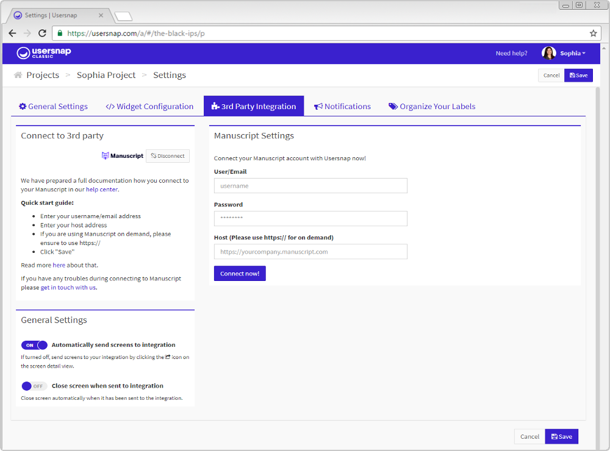Click the home icon beside Projects

point(18,75)
